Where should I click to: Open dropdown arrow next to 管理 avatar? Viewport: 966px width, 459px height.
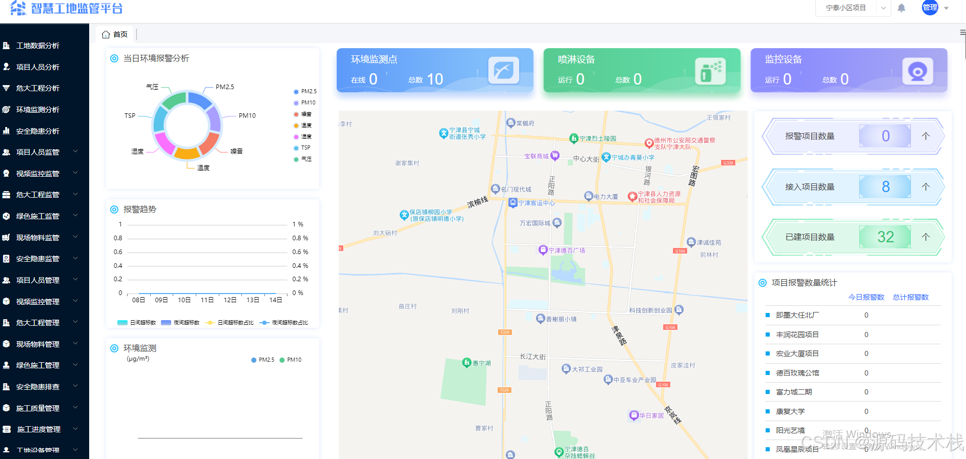pyautogui.click(x=947, y=8)
